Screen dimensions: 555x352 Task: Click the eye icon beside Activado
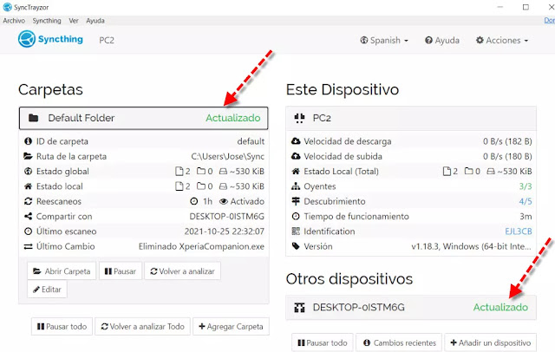point(224,201)
